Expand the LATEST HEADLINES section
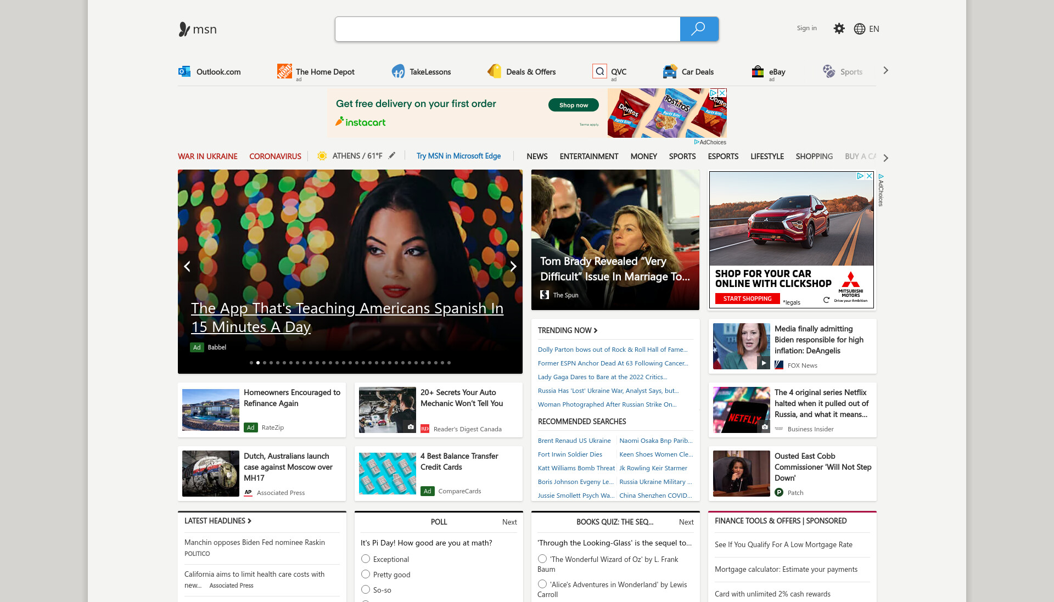This screenshot has height=602, width=1054. (x=218, y=521)
